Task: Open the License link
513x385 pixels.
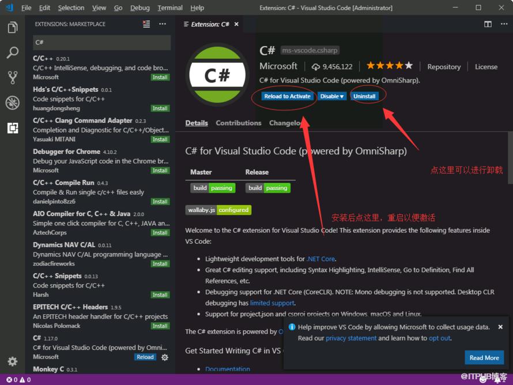Action: click(486, 67)
